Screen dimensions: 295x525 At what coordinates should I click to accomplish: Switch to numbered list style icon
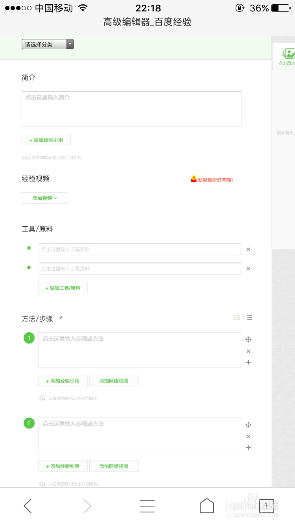(237, 318)
